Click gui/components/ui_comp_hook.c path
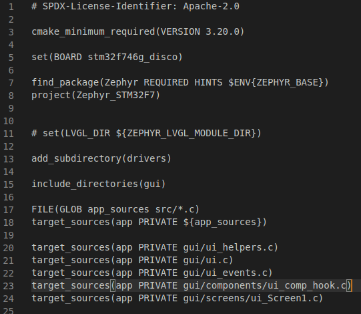This screenshot has height=314, width=361. (265, 285)
